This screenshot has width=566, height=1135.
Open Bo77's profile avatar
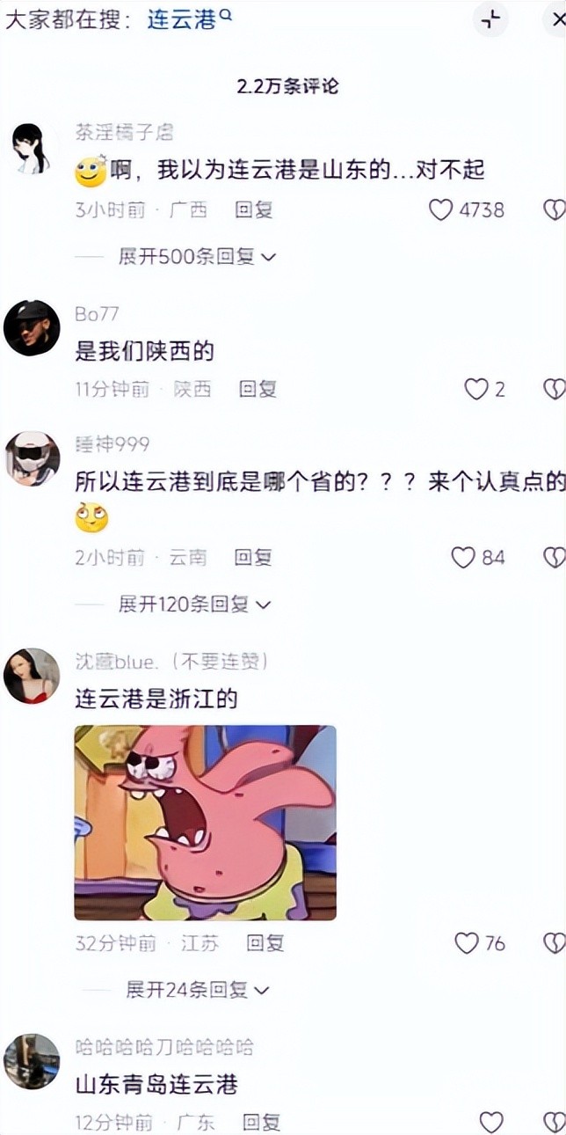tap(32, 327)
